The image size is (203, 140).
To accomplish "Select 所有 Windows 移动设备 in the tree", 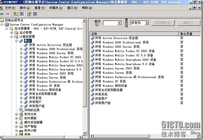I will pos(45,90).
